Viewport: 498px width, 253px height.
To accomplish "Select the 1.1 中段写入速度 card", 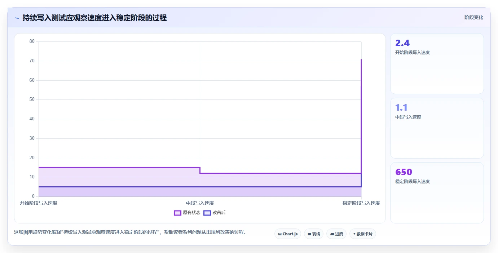I will tap(437, 128).
